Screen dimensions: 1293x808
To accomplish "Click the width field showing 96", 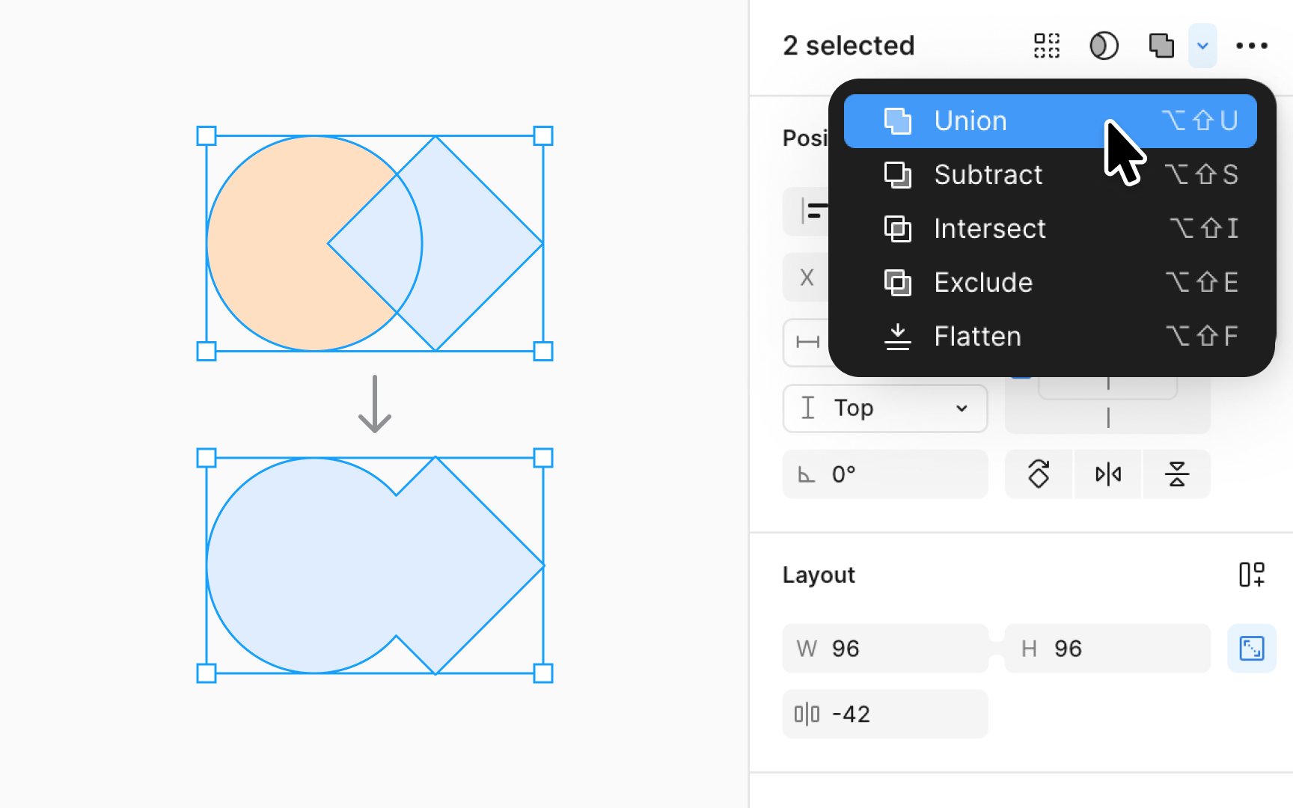I will tap(885, 649).
